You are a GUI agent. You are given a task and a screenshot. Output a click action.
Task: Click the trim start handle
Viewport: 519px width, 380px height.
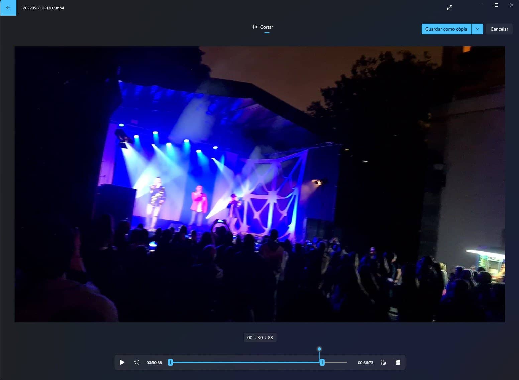coord(170,362)
